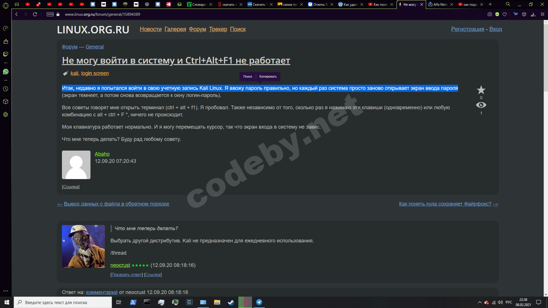Add page to bookmarks with heart icon

click(x=505, y=14)
